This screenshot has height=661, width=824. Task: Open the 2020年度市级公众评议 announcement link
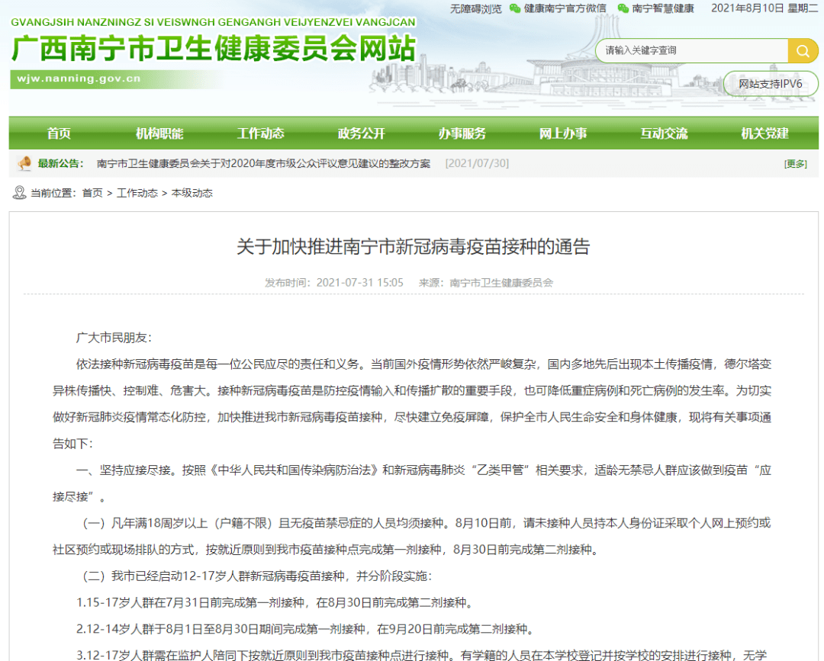tap(263, 163)
